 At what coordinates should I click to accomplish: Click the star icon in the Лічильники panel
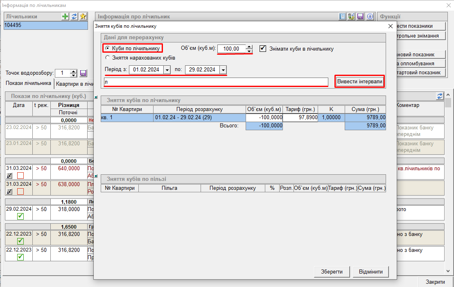tap(83, 16)
